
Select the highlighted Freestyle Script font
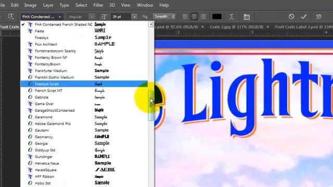pyautogui.click(x=84, y=84)
